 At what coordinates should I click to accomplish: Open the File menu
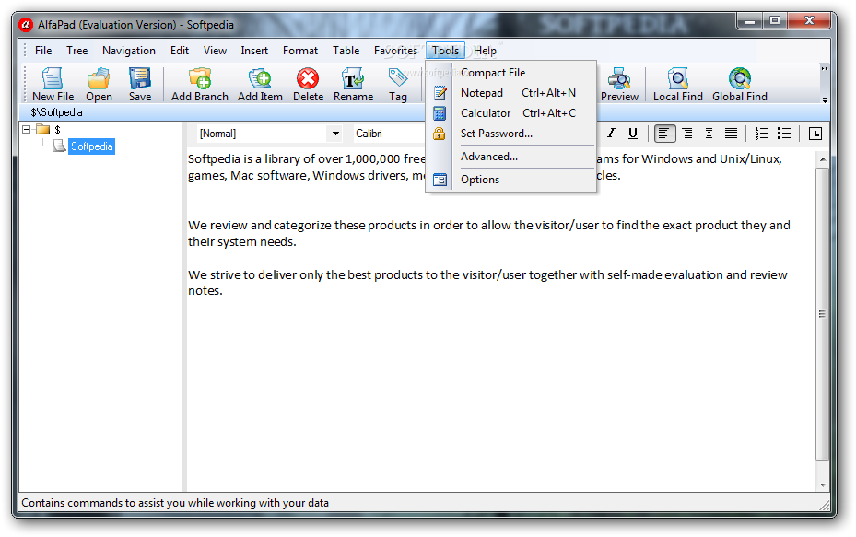43,51
